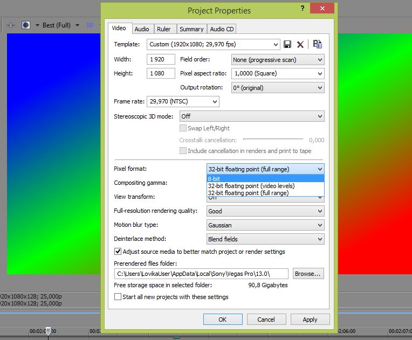The width and height of the screenshot is (412, 340).
Task: Open the Audio CD tab
Action: [222, 29]
